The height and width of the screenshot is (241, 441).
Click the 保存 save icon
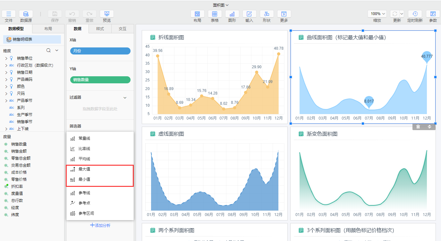point(55,14)
